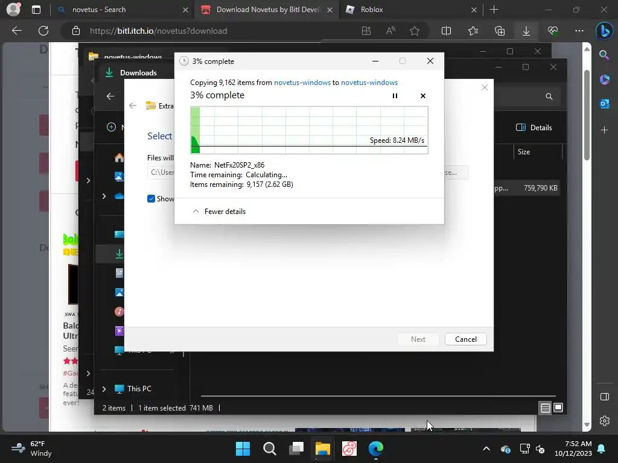Pause the file copy operation
The height and width of the screenshot is (463, 618).
395,96
